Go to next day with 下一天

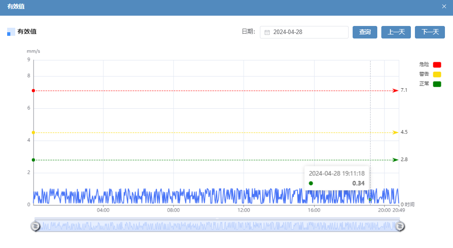click(430, 32)
